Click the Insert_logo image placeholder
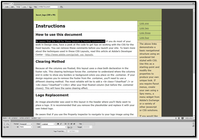Screen dimensions: 199x140 pyautogui.click(x=45, y=15)
